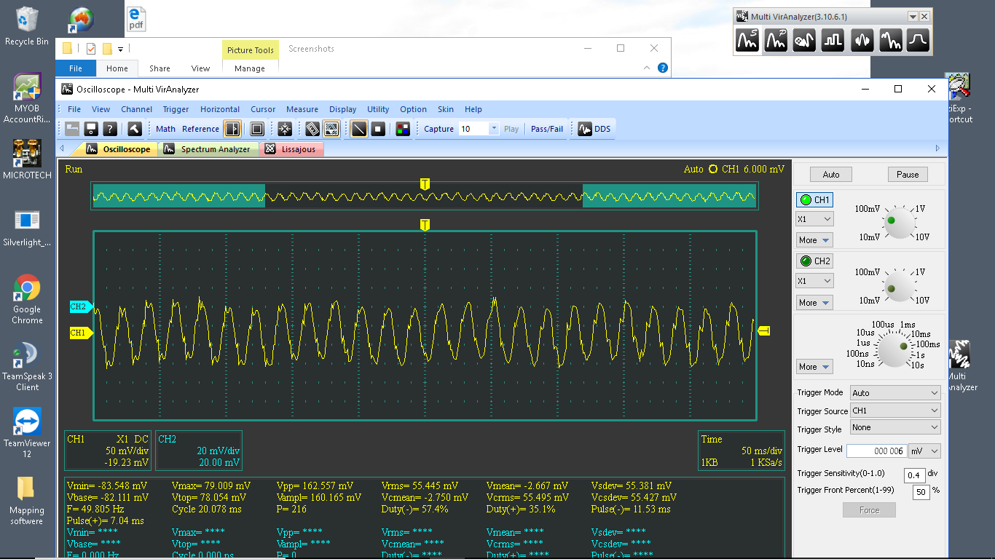Toggle the CH1 channel enable button

pos(814,200)
